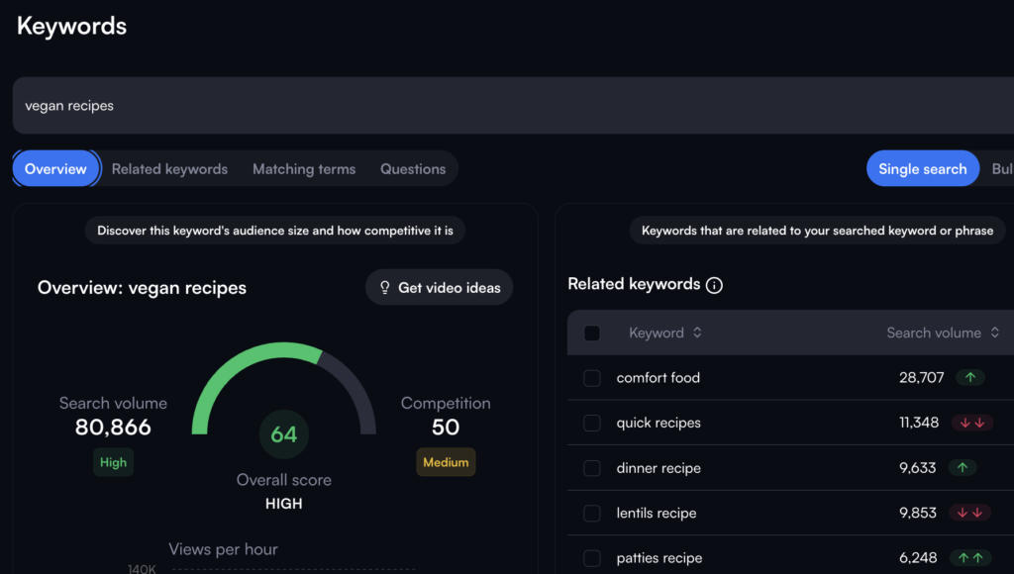Click the High search volume badge
Screen dimensions: 1014x574
tap(113, 461)
